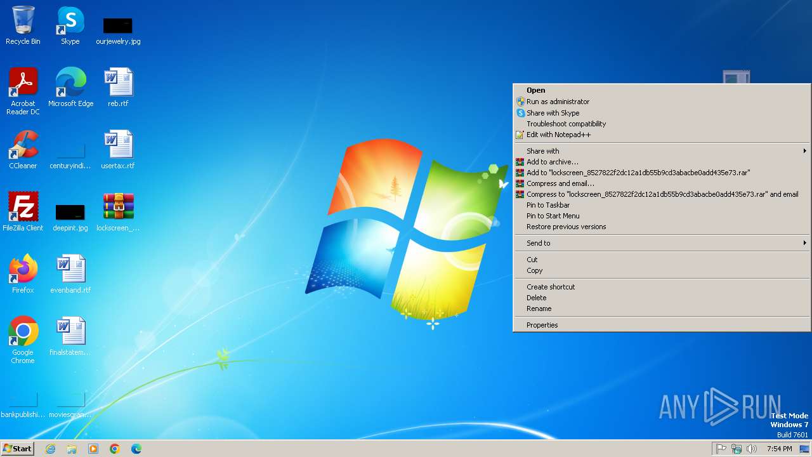Open Chrome from the taskbar
This screenshot has height=457, width=812.
pos(115,449)
